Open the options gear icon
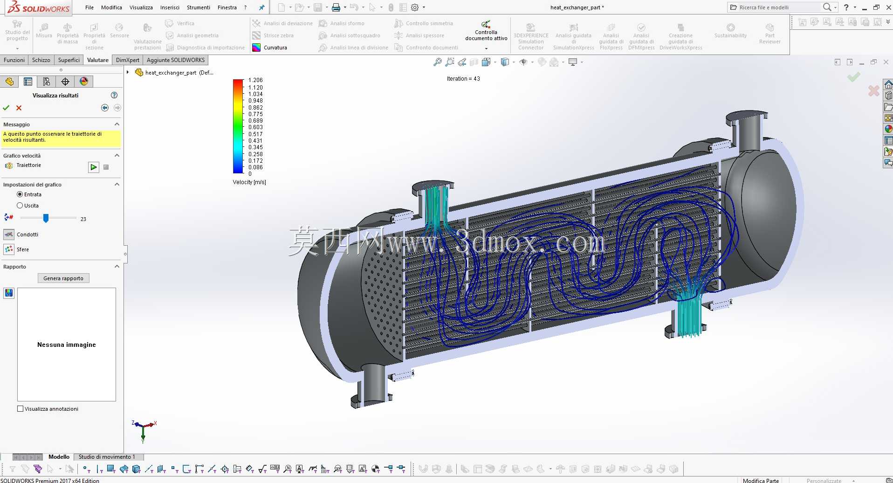This screenshot has height=483, width=893. (415, 7)
